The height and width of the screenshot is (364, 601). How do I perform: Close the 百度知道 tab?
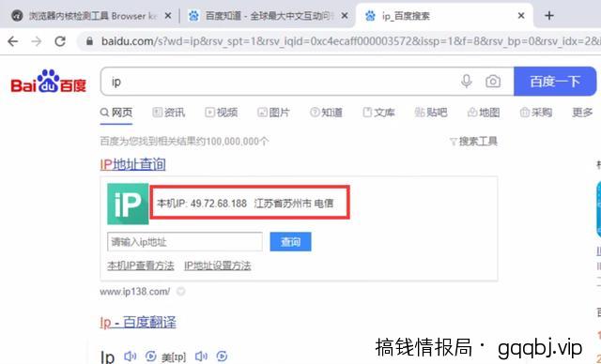pos(345,16)
